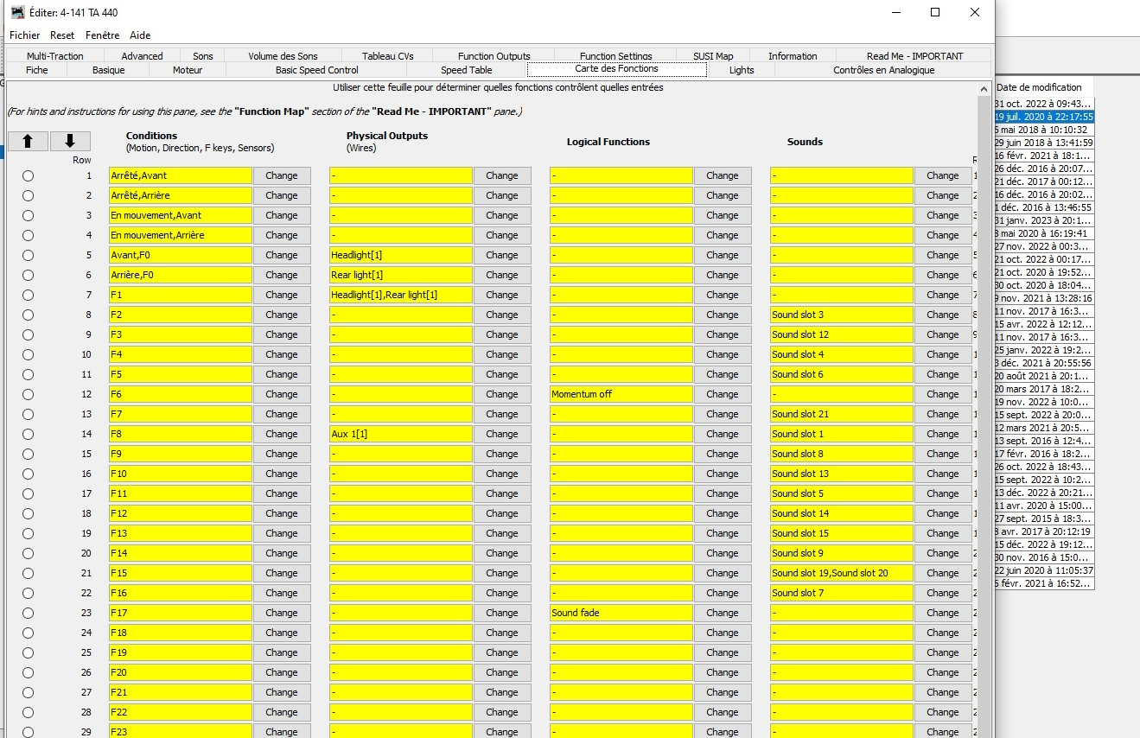
Task: Open the Fichier menu
Action: [25, 35]
